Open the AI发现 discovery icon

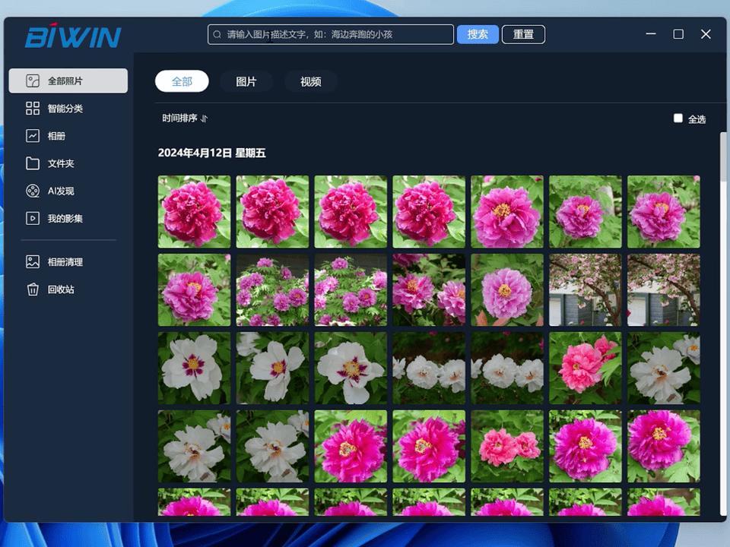point(32,191)
